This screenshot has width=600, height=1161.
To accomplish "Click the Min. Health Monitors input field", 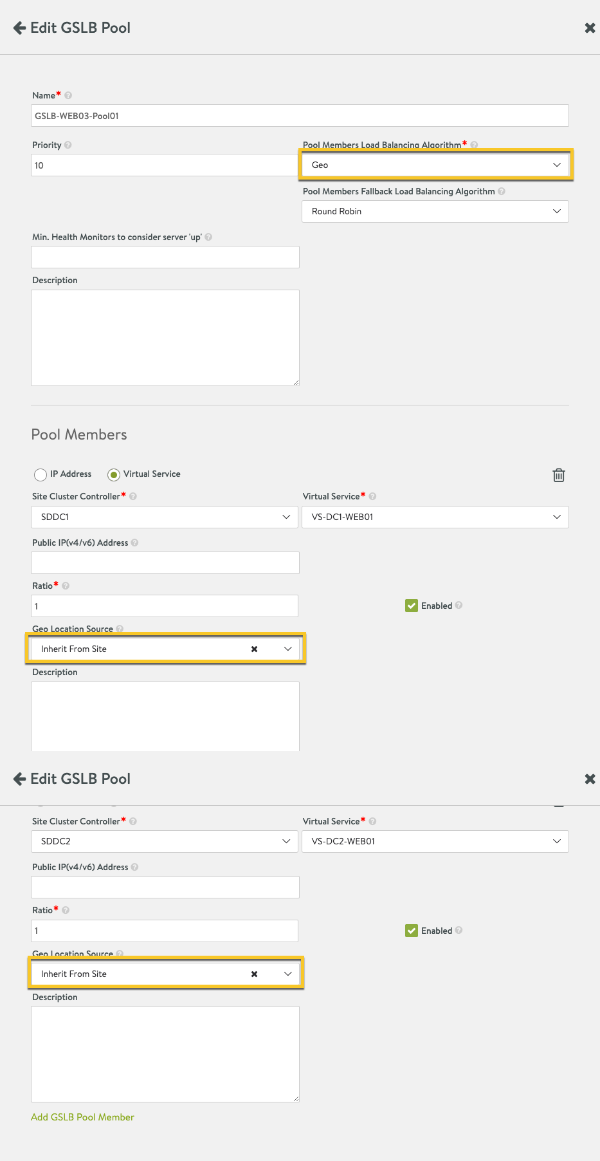I will (165, 257).
